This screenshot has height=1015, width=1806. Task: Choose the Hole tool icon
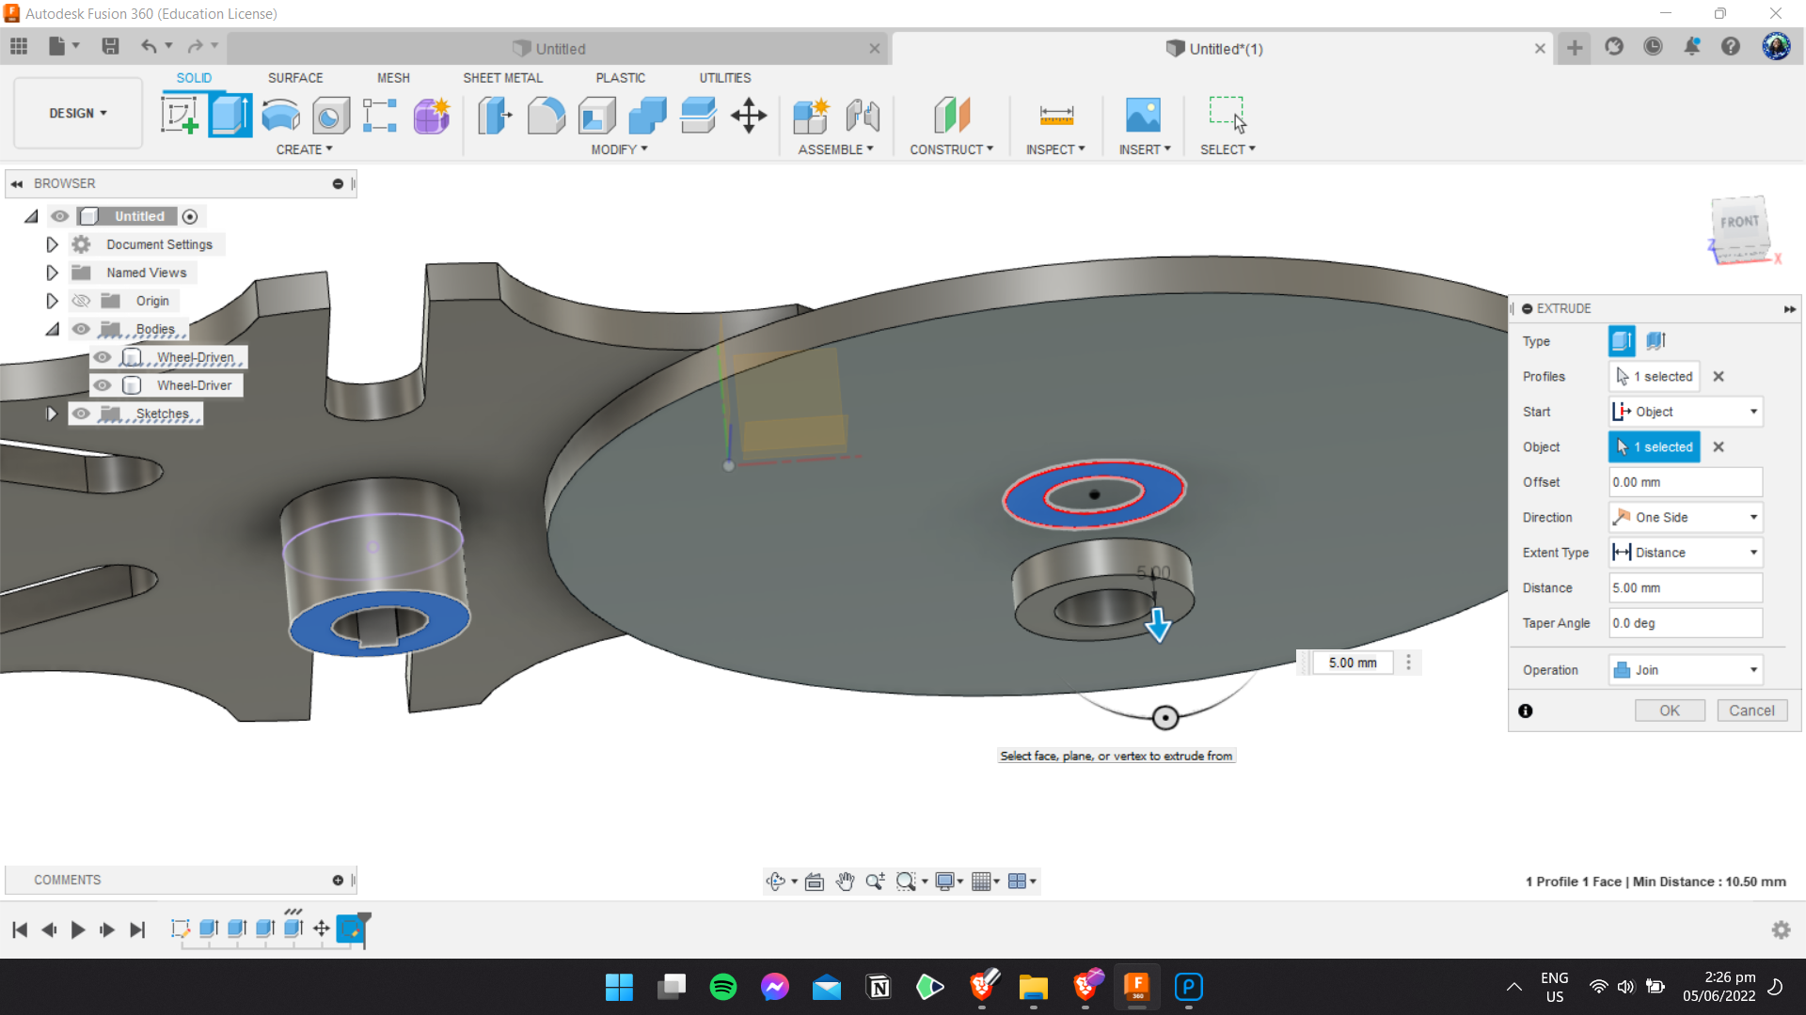click(330, 116)
